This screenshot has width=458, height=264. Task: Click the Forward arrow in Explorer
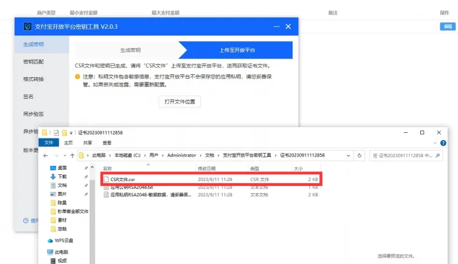56,155
